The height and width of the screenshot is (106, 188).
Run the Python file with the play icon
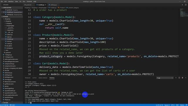coord(182,5)
